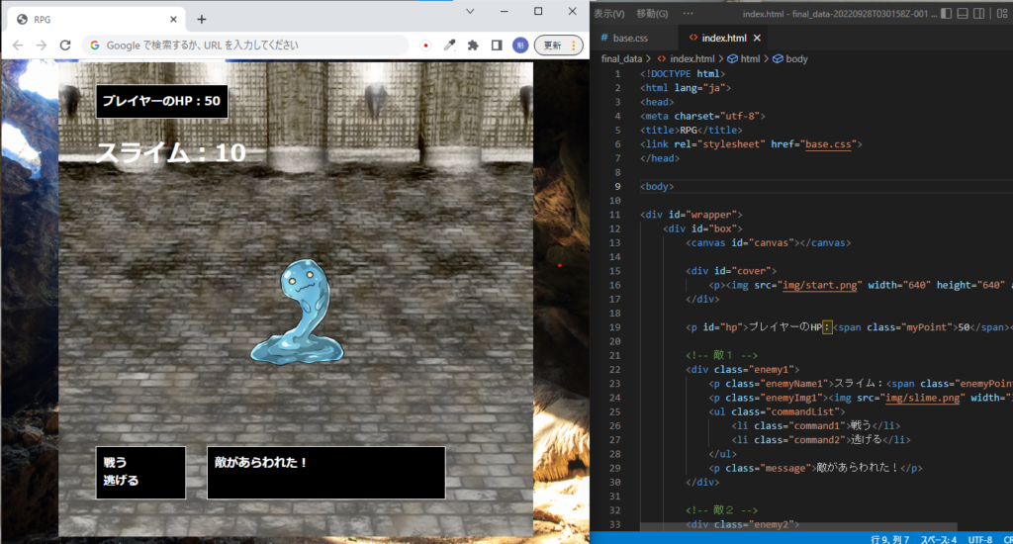
Task: Click the <div id="cover"> line
Action: [x=731, y=271]
